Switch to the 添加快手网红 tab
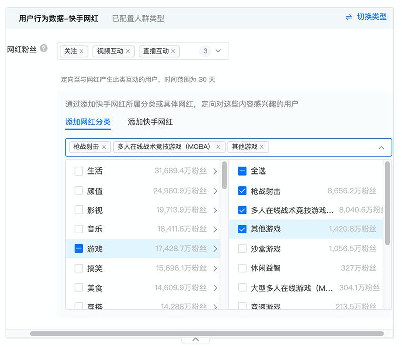Image resolution: width=402 pixels, height=347 pixels. 150,122
